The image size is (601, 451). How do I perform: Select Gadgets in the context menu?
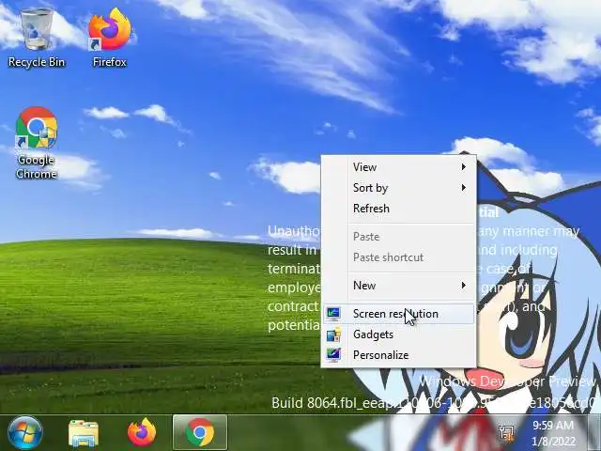coord(398,334)
